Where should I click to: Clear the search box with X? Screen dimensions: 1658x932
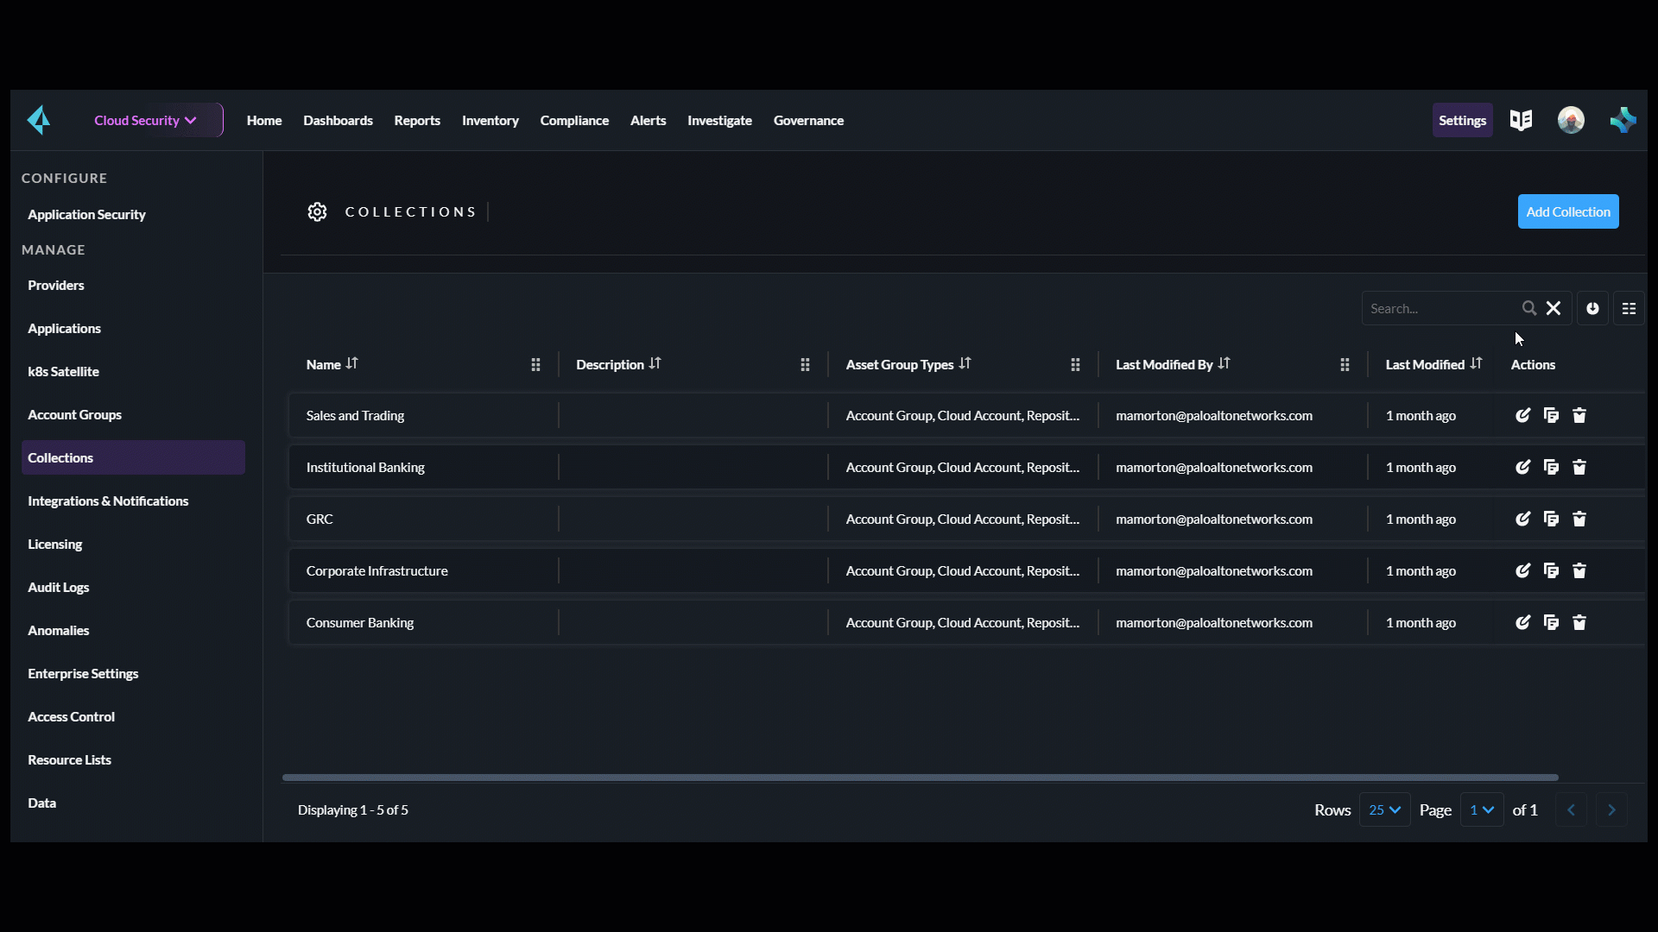1554,308
